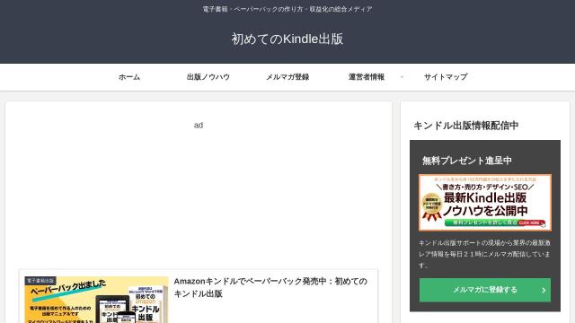The height and width of the screenshot is (323, 575).
Task: Click the 電子書籍出版 category label on thumbnail
Action: (40, 281)
